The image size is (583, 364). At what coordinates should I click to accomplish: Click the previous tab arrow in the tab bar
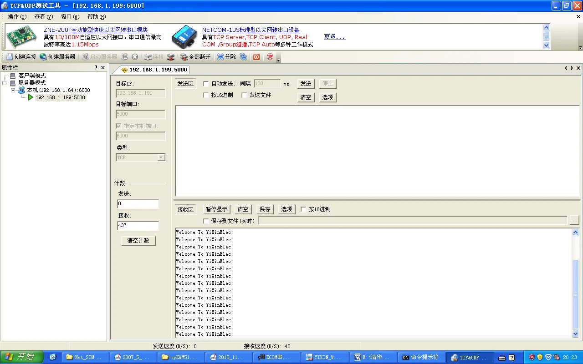pos(566,68)
